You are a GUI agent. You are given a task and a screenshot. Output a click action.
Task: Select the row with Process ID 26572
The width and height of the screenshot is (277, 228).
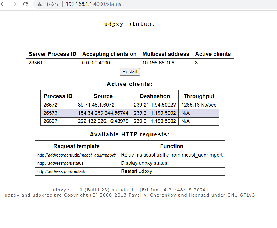pyautogui.click(x=51, y=105)
